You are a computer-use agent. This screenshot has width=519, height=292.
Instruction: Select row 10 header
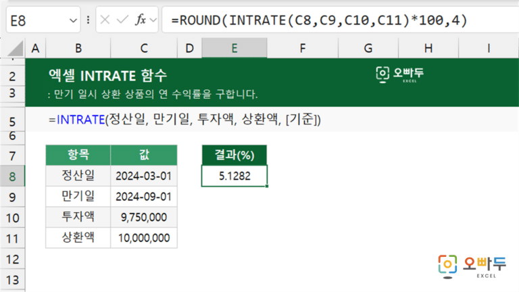(x=13, y=218)
